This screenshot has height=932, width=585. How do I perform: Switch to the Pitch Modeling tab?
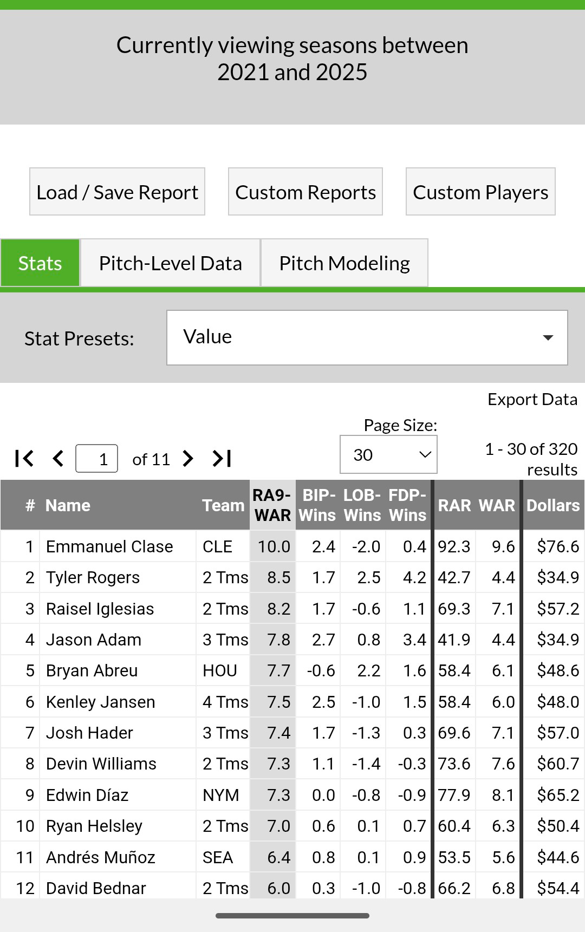pyautogui.click(x=344, y=263)
